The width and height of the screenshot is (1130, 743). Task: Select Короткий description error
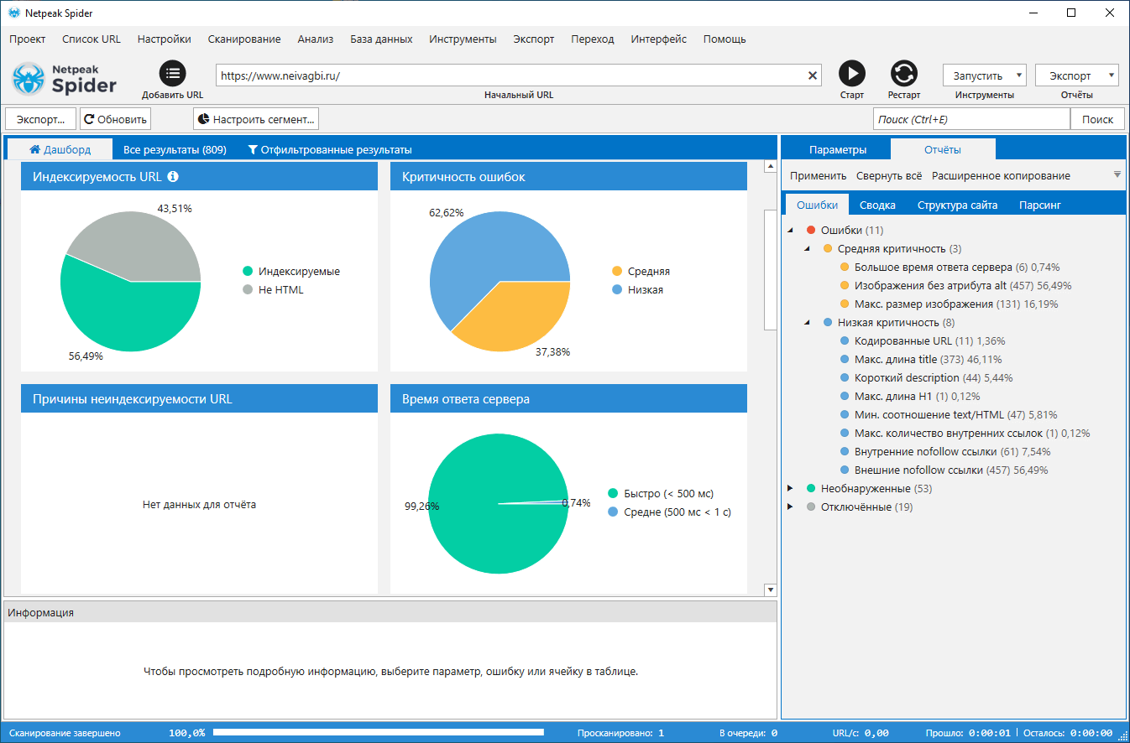point(934,378)
